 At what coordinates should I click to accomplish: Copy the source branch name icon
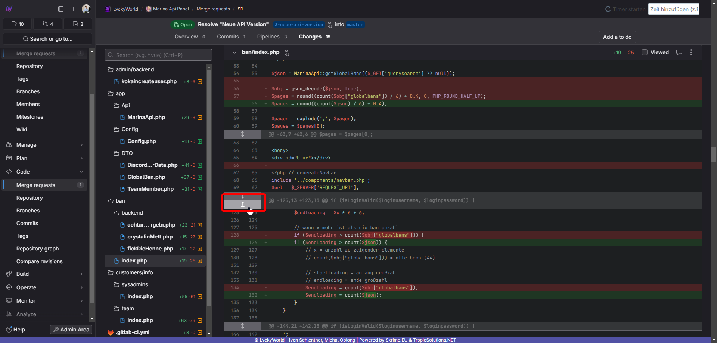[x=330, y=25]
